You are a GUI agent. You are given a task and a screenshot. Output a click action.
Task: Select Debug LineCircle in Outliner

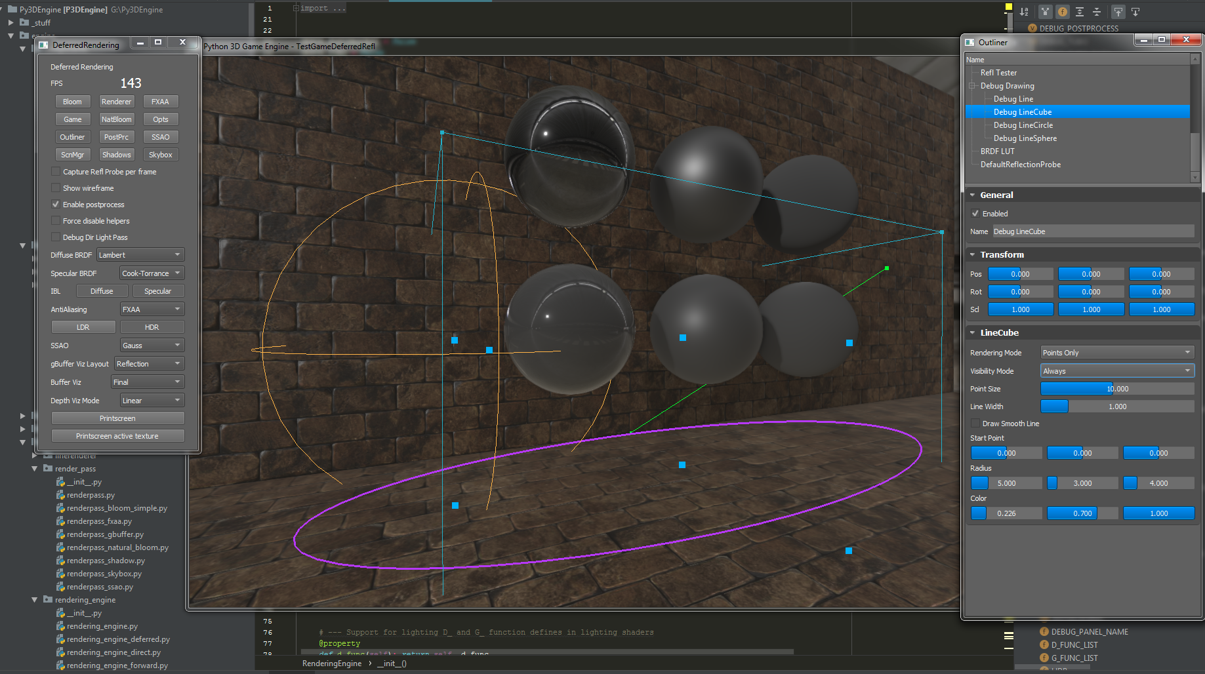point(1023,125)
